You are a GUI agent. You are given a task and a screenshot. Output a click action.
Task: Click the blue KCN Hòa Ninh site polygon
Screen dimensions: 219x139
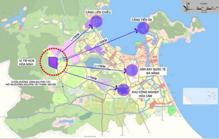(x=52, y=62)
